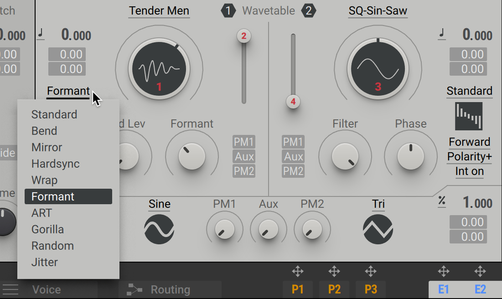The width and height of the screenshot is (502, 299).
Task: Select Hardsync from the open mode menu
Action: coord(54,164)
